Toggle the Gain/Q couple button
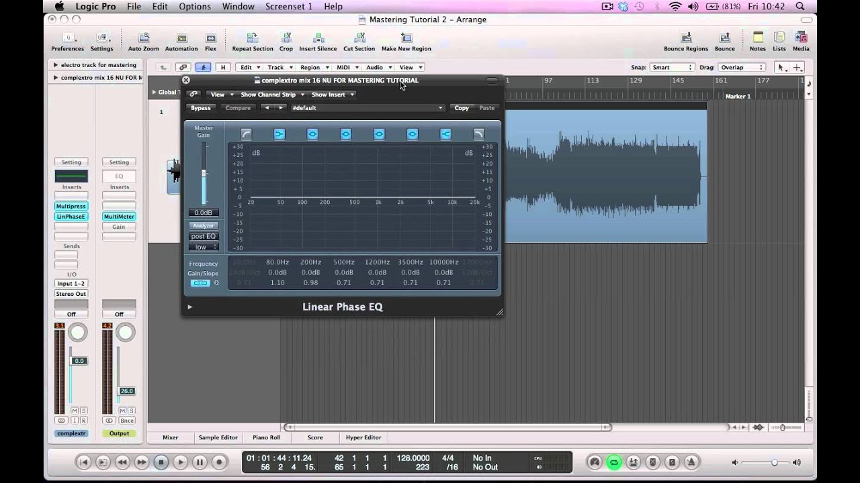The width and height of the screenshot is (860, 483). coord(200,283)
